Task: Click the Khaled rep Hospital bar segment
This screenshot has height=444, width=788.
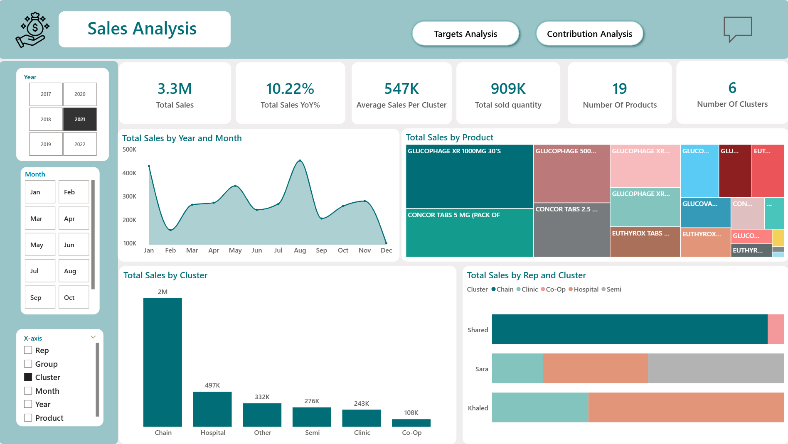Action: (686, 407)
